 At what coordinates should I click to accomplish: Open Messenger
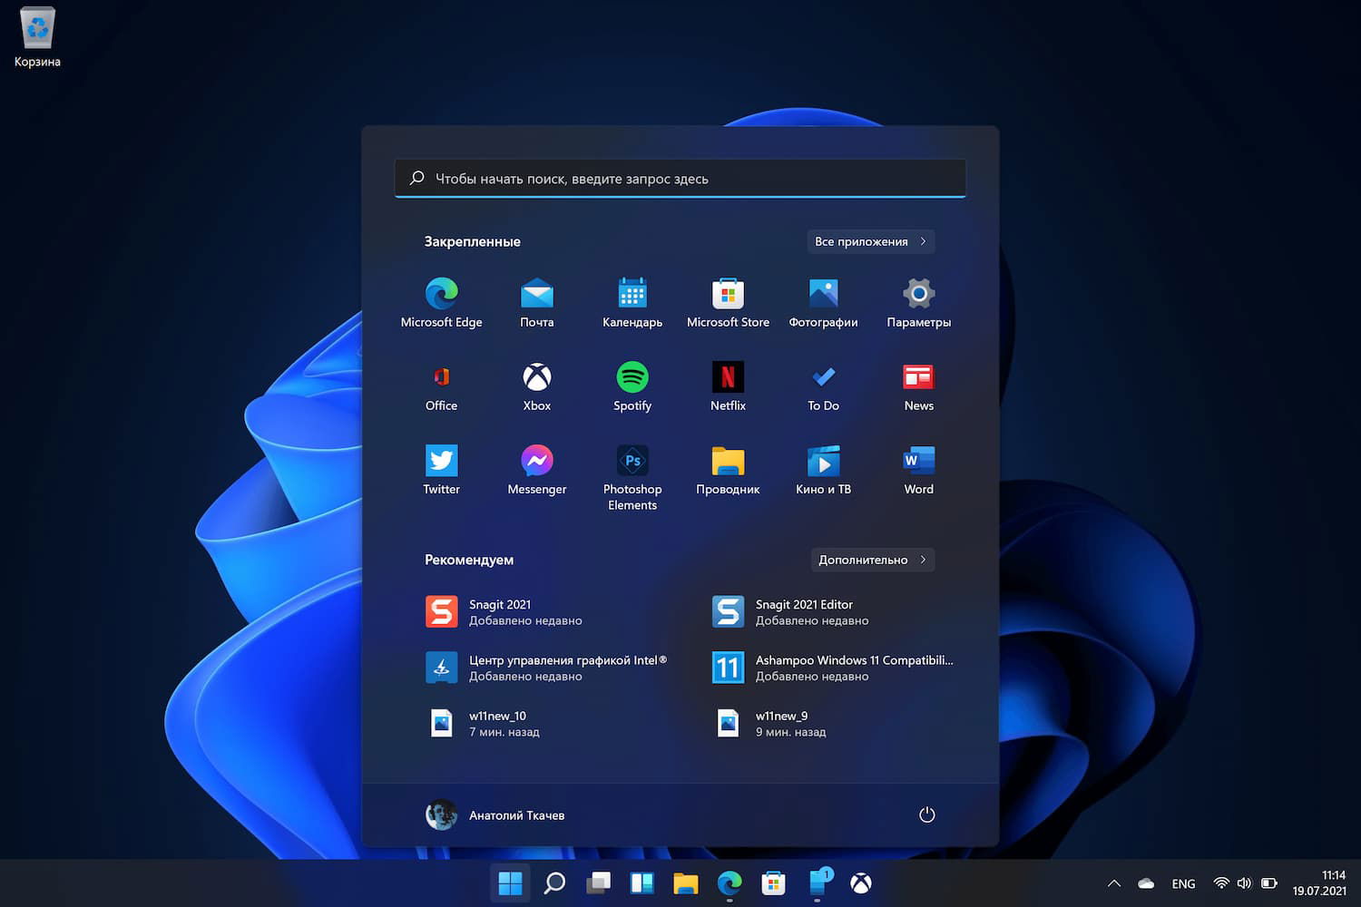(x=537, y=471)
